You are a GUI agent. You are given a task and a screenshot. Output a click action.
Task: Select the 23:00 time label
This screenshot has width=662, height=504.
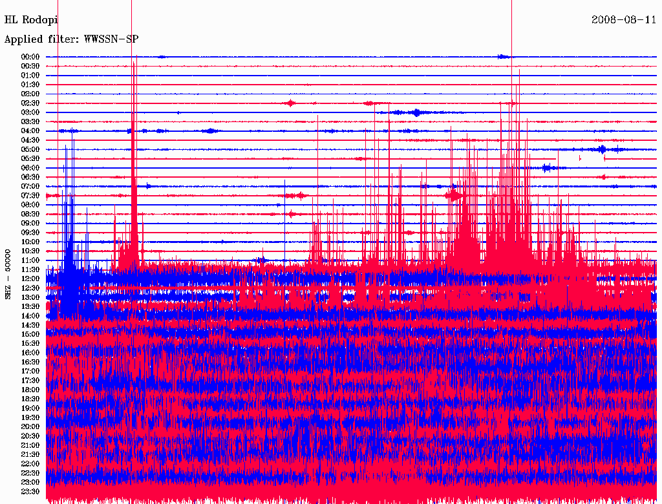(x=30, y=483)
